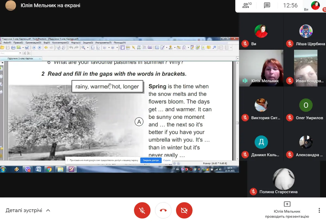Click the email envelope icon in Foxit

click(18, 48)
